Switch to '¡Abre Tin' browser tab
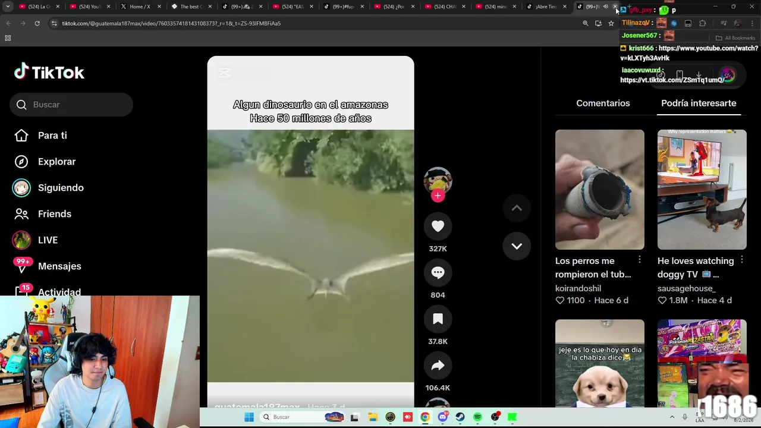The image size is (761, 428). tap(546, 7)
